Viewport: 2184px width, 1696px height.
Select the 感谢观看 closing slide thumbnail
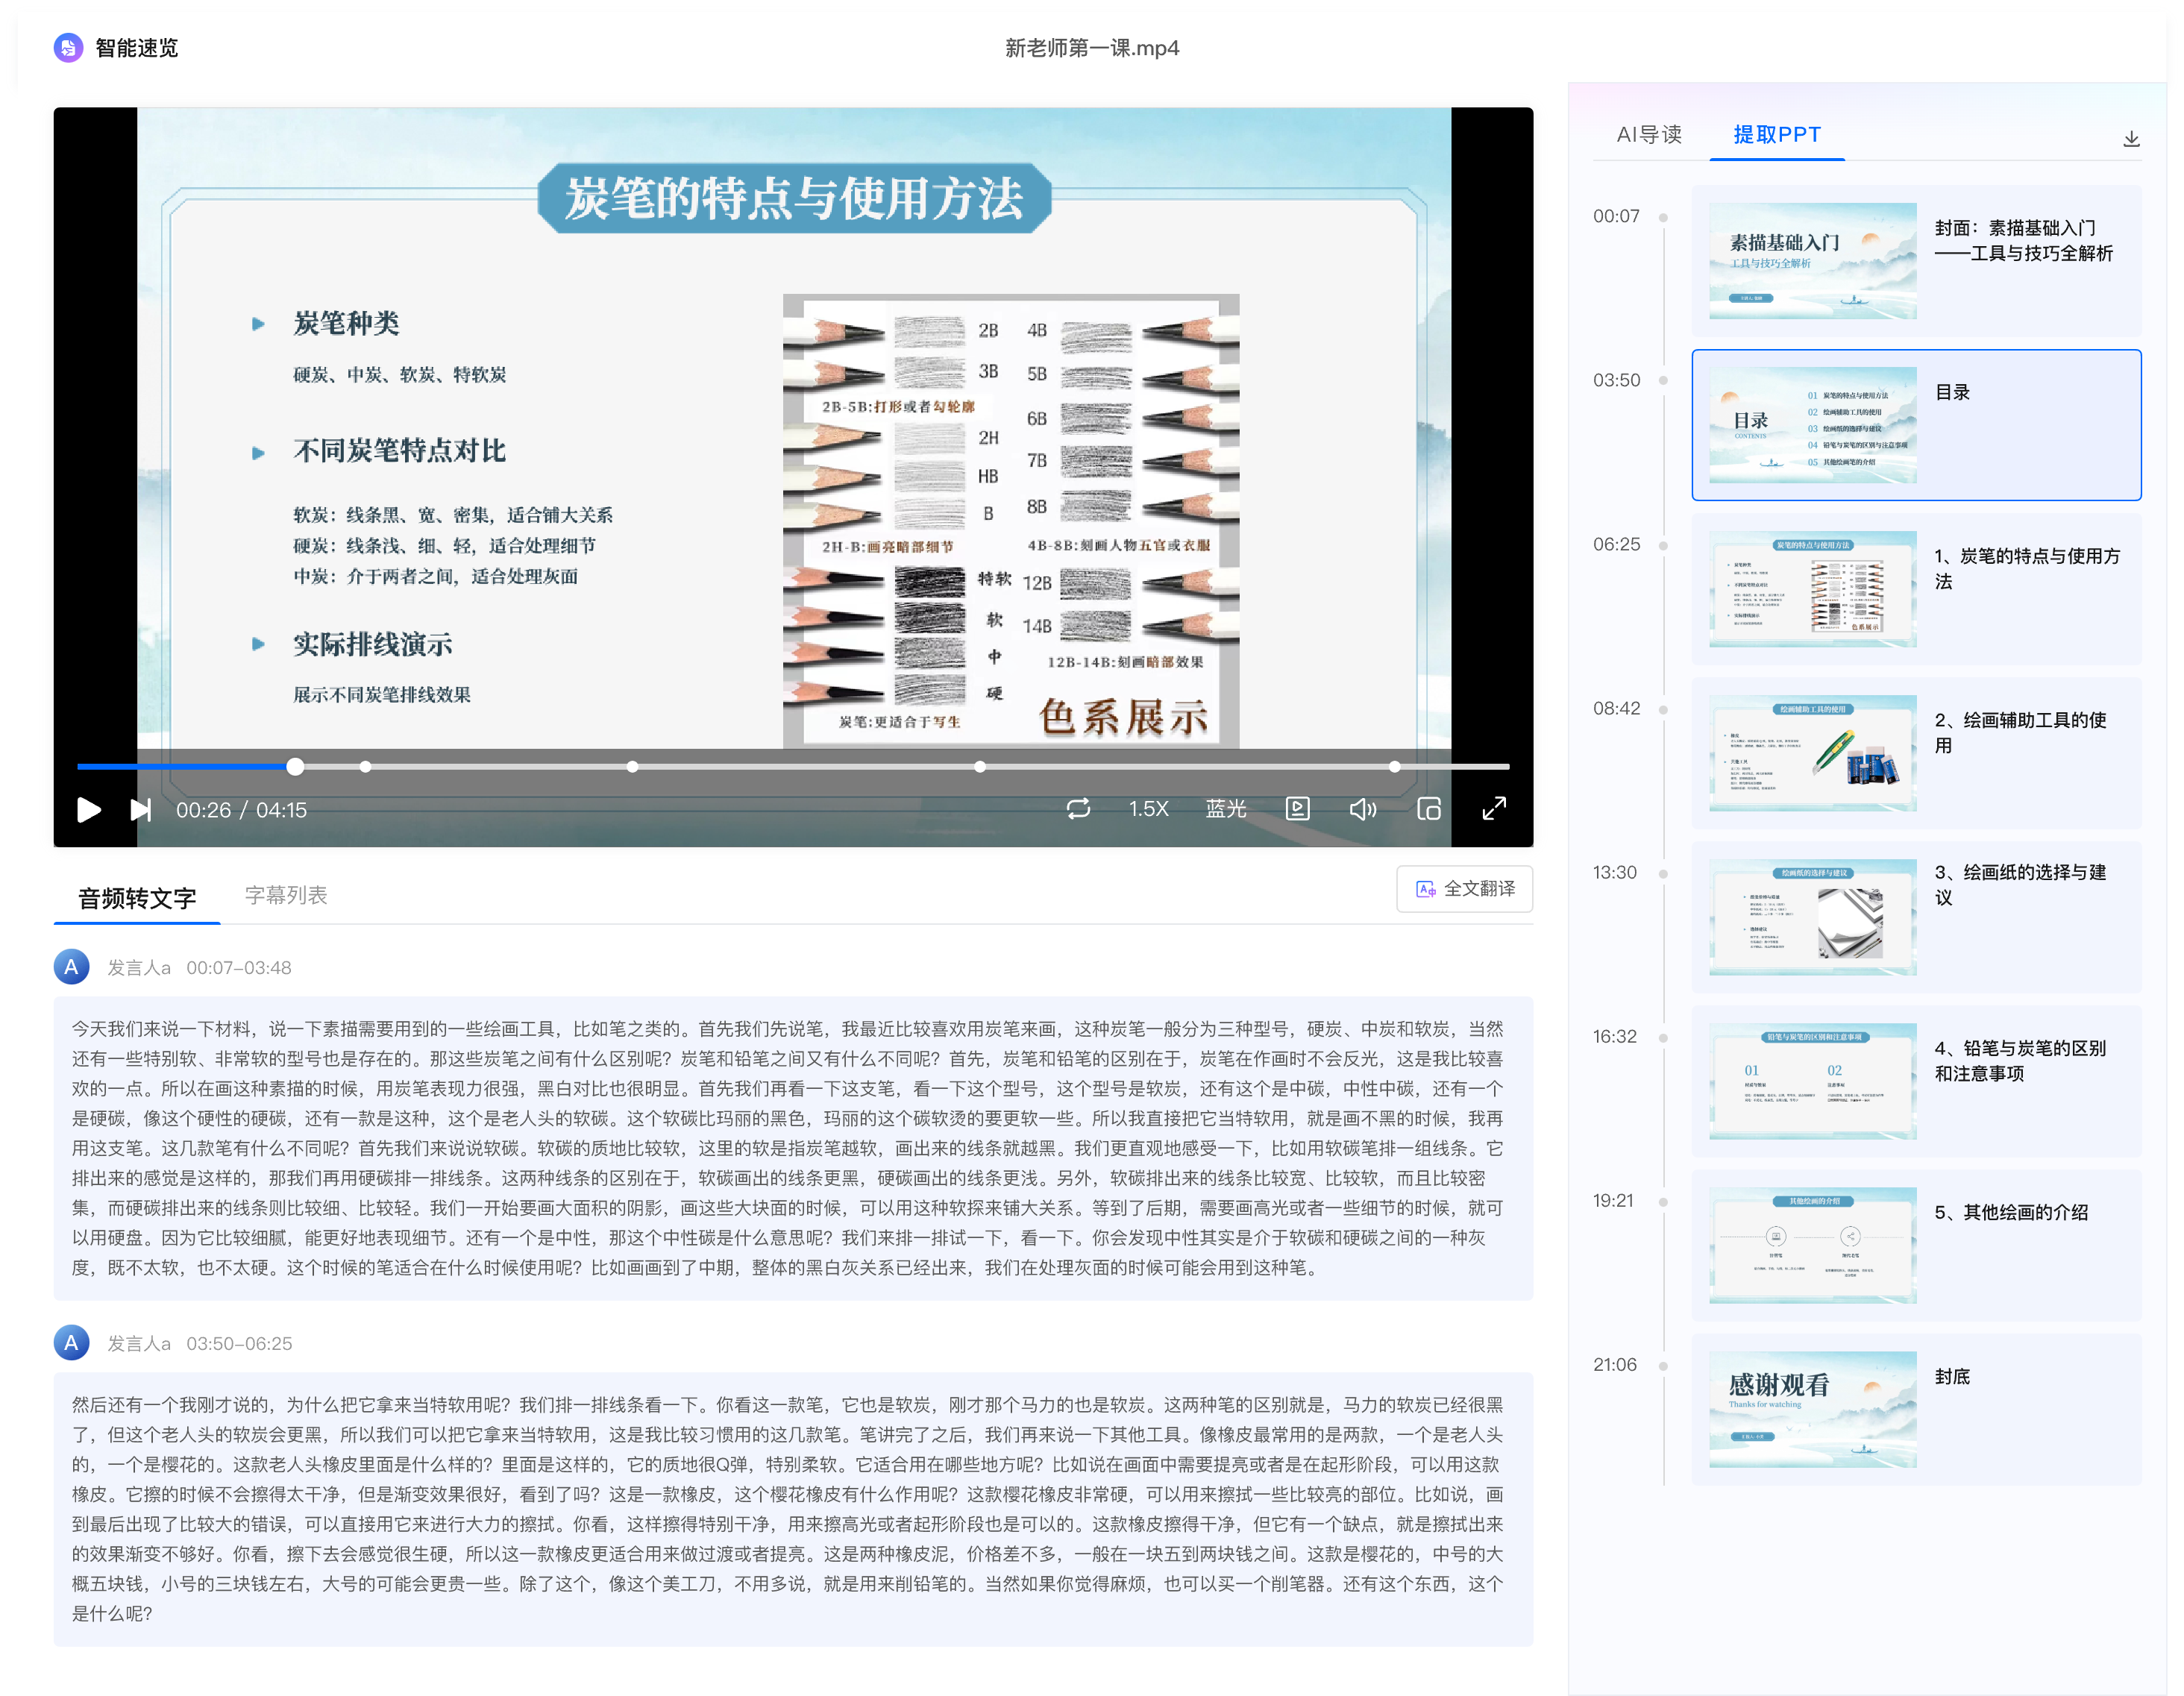point(1812,1407)
